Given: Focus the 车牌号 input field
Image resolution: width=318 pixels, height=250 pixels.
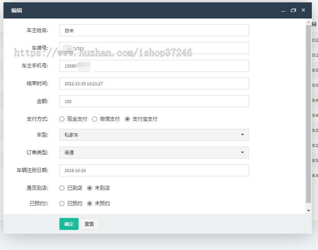Looking at the screenshot, I should [154, 48].
